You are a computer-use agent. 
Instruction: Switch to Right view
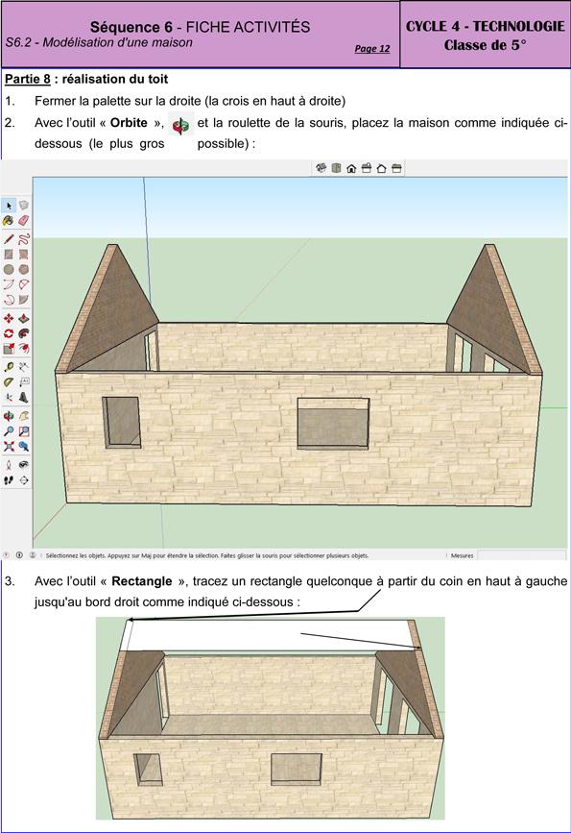coord(367,168)
